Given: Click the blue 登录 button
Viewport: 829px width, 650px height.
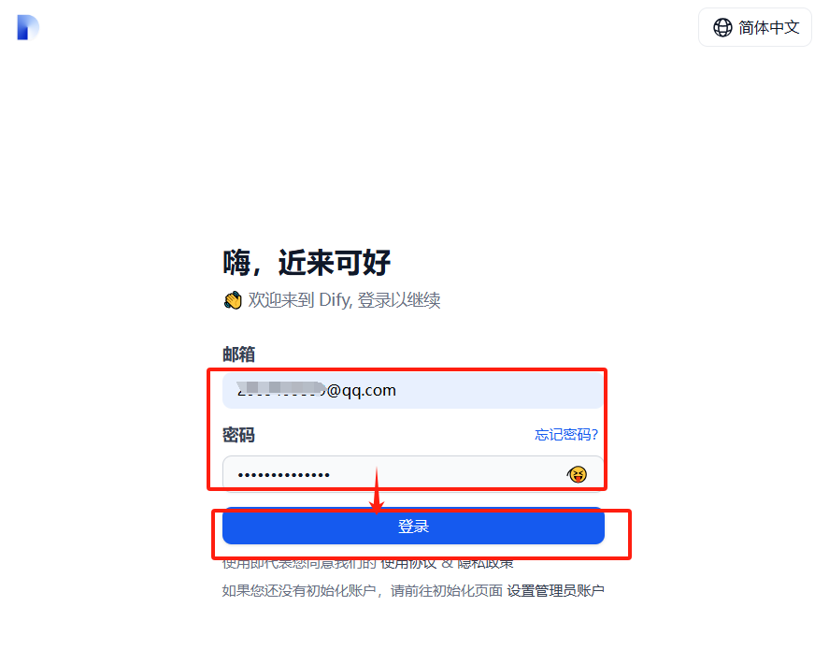Looking at the screenshot, I should 413,527.
